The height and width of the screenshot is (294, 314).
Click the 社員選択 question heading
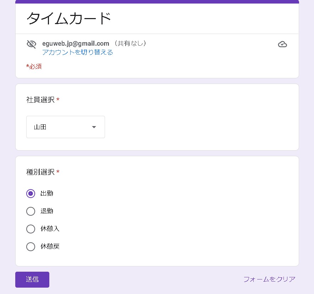click(40, 100)
